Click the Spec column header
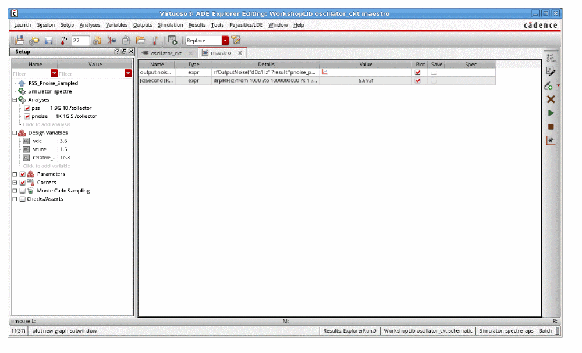 [x=470, y=64]
